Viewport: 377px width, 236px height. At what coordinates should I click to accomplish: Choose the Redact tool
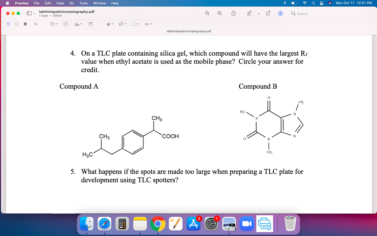pos(25,24)
